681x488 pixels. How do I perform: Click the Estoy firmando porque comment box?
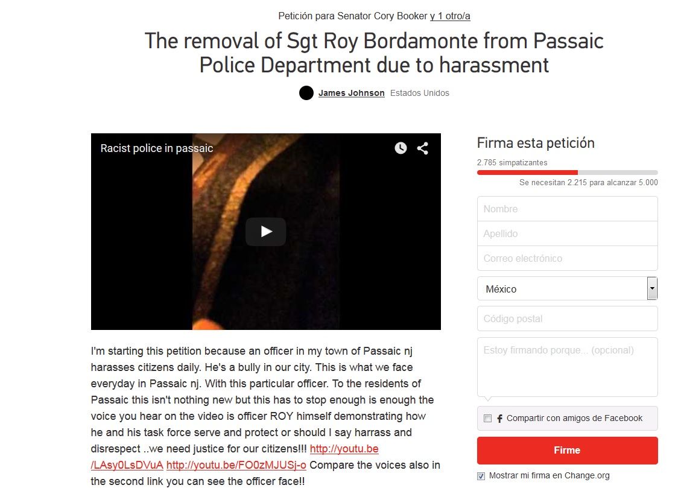click(567, 367)
